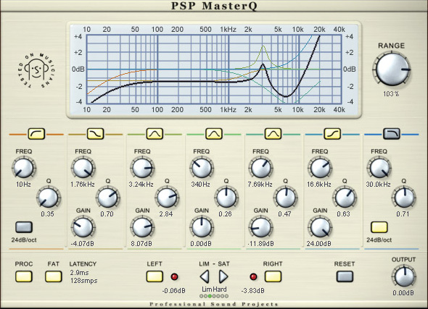Screen dimensions: 428x309
Task: Click the Q knob set to 0.70
Action: click(107, 198)
